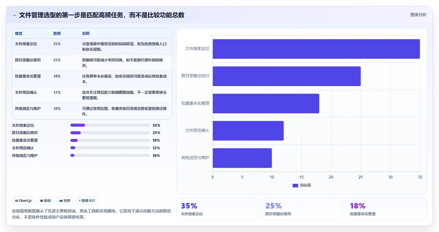Click the 文件预览确认 chart axis label

(x=197, y=131)
